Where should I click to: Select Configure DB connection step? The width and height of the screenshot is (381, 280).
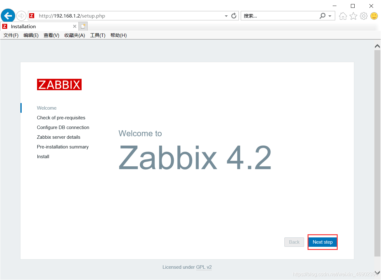tap(63, 127)
